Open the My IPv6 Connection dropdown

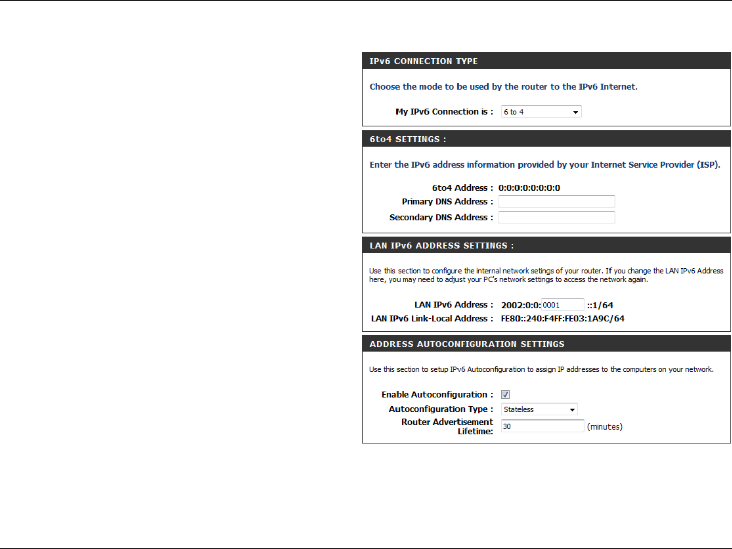pyautogui.click(x=541, y=112)
